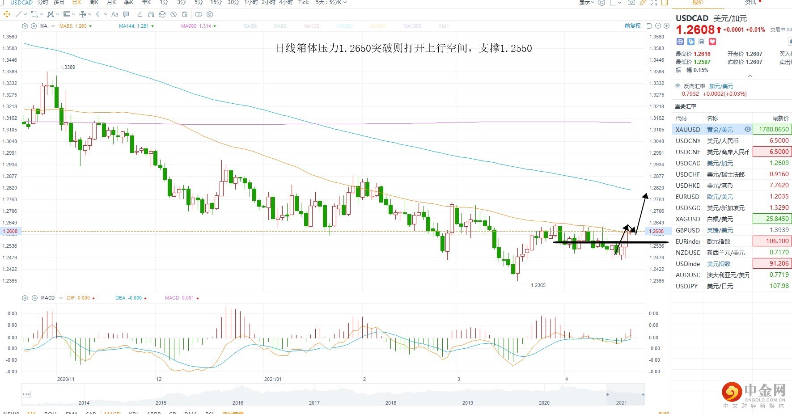Toggle fullscreen chart view
Image resolution: width=792 pixels, height=414 pixels.
pos(654,3)
